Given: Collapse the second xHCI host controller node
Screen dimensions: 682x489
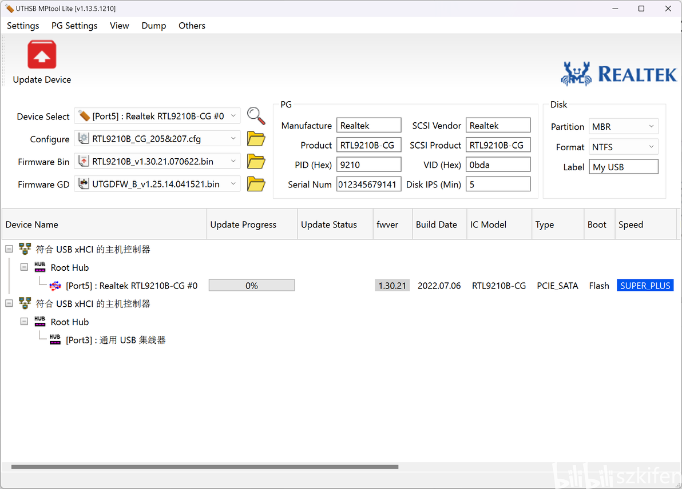Looking at the screenshot, I should pyautogui.click(x=9, y=303).
